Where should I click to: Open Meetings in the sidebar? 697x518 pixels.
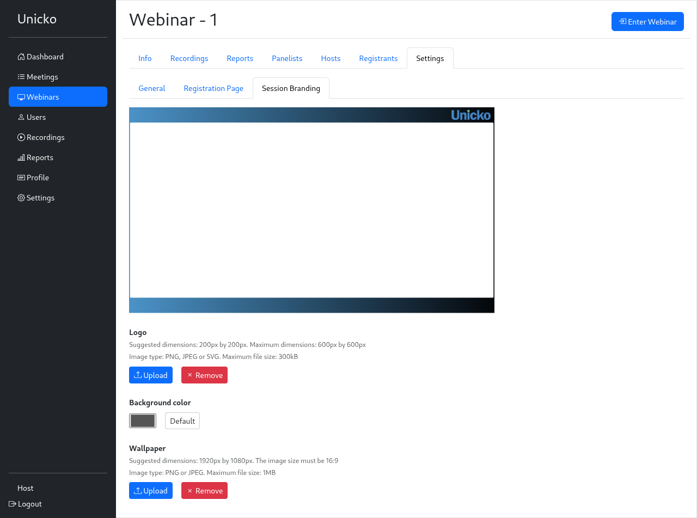58,77
